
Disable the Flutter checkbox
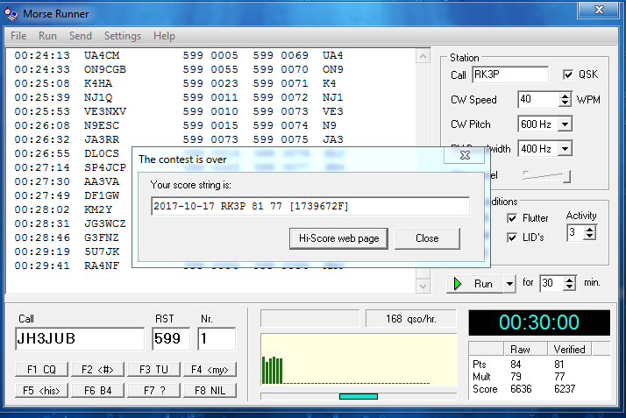coord(514,218)
